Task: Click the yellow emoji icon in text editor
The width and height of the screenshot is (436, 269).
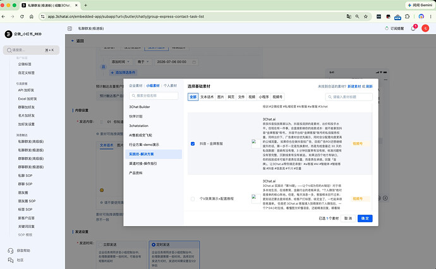Action: pos(102,190)
